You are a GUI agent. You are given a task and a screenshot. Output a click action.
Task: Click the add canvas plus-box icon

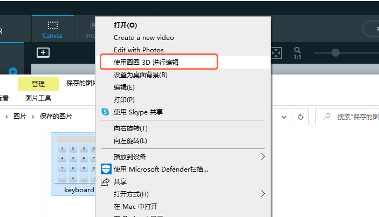43,52
